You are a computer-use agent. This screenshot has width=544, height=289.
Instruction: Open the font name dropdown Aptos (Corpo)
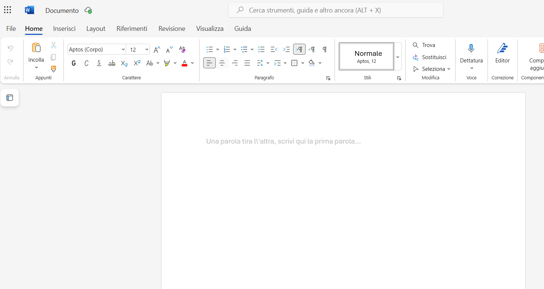click(97, 49)
